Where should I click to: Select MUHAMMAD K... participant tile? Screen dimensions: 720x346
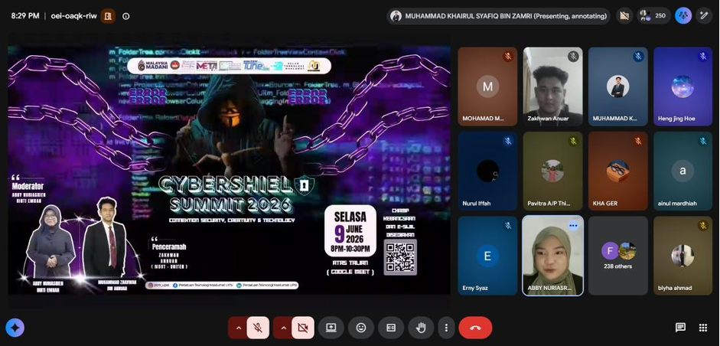tap(618, 86)
